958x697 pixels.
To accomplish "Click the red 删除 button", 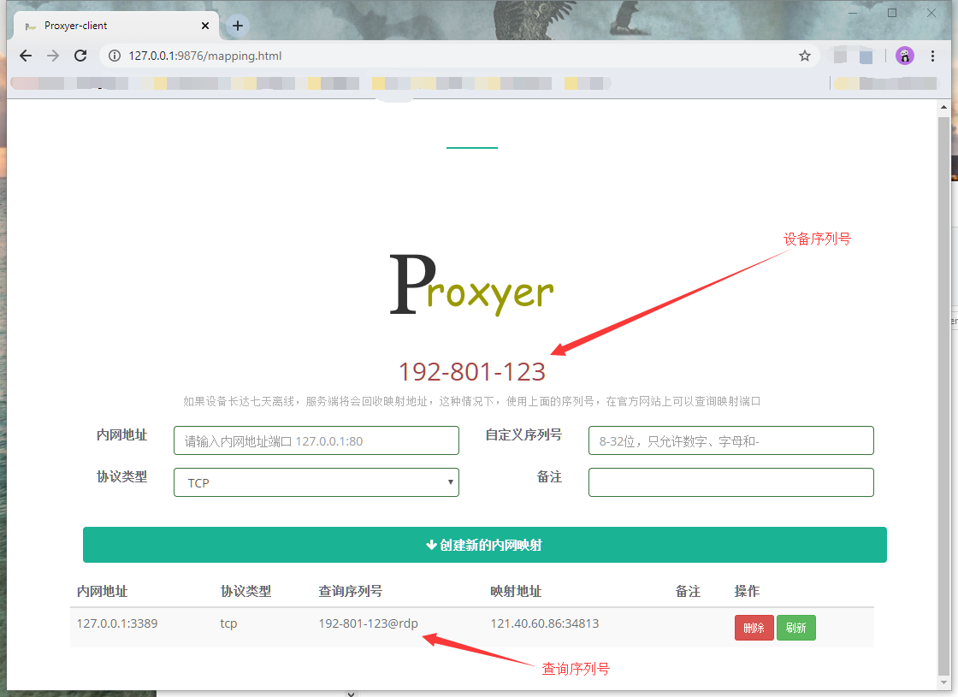I will [x=754, y=628].
